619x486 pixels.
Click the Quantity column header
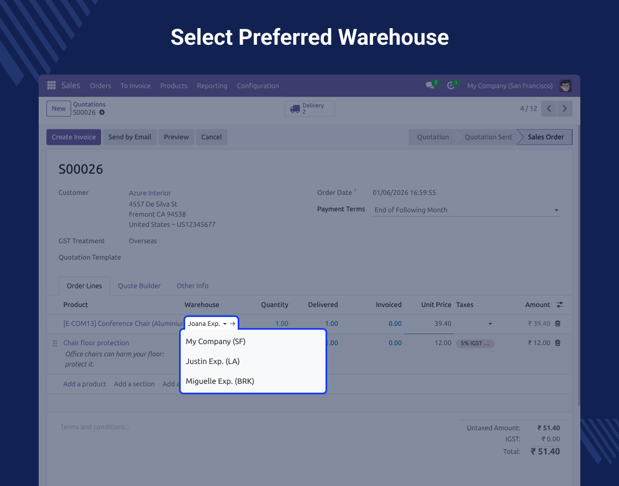(274, 304)
